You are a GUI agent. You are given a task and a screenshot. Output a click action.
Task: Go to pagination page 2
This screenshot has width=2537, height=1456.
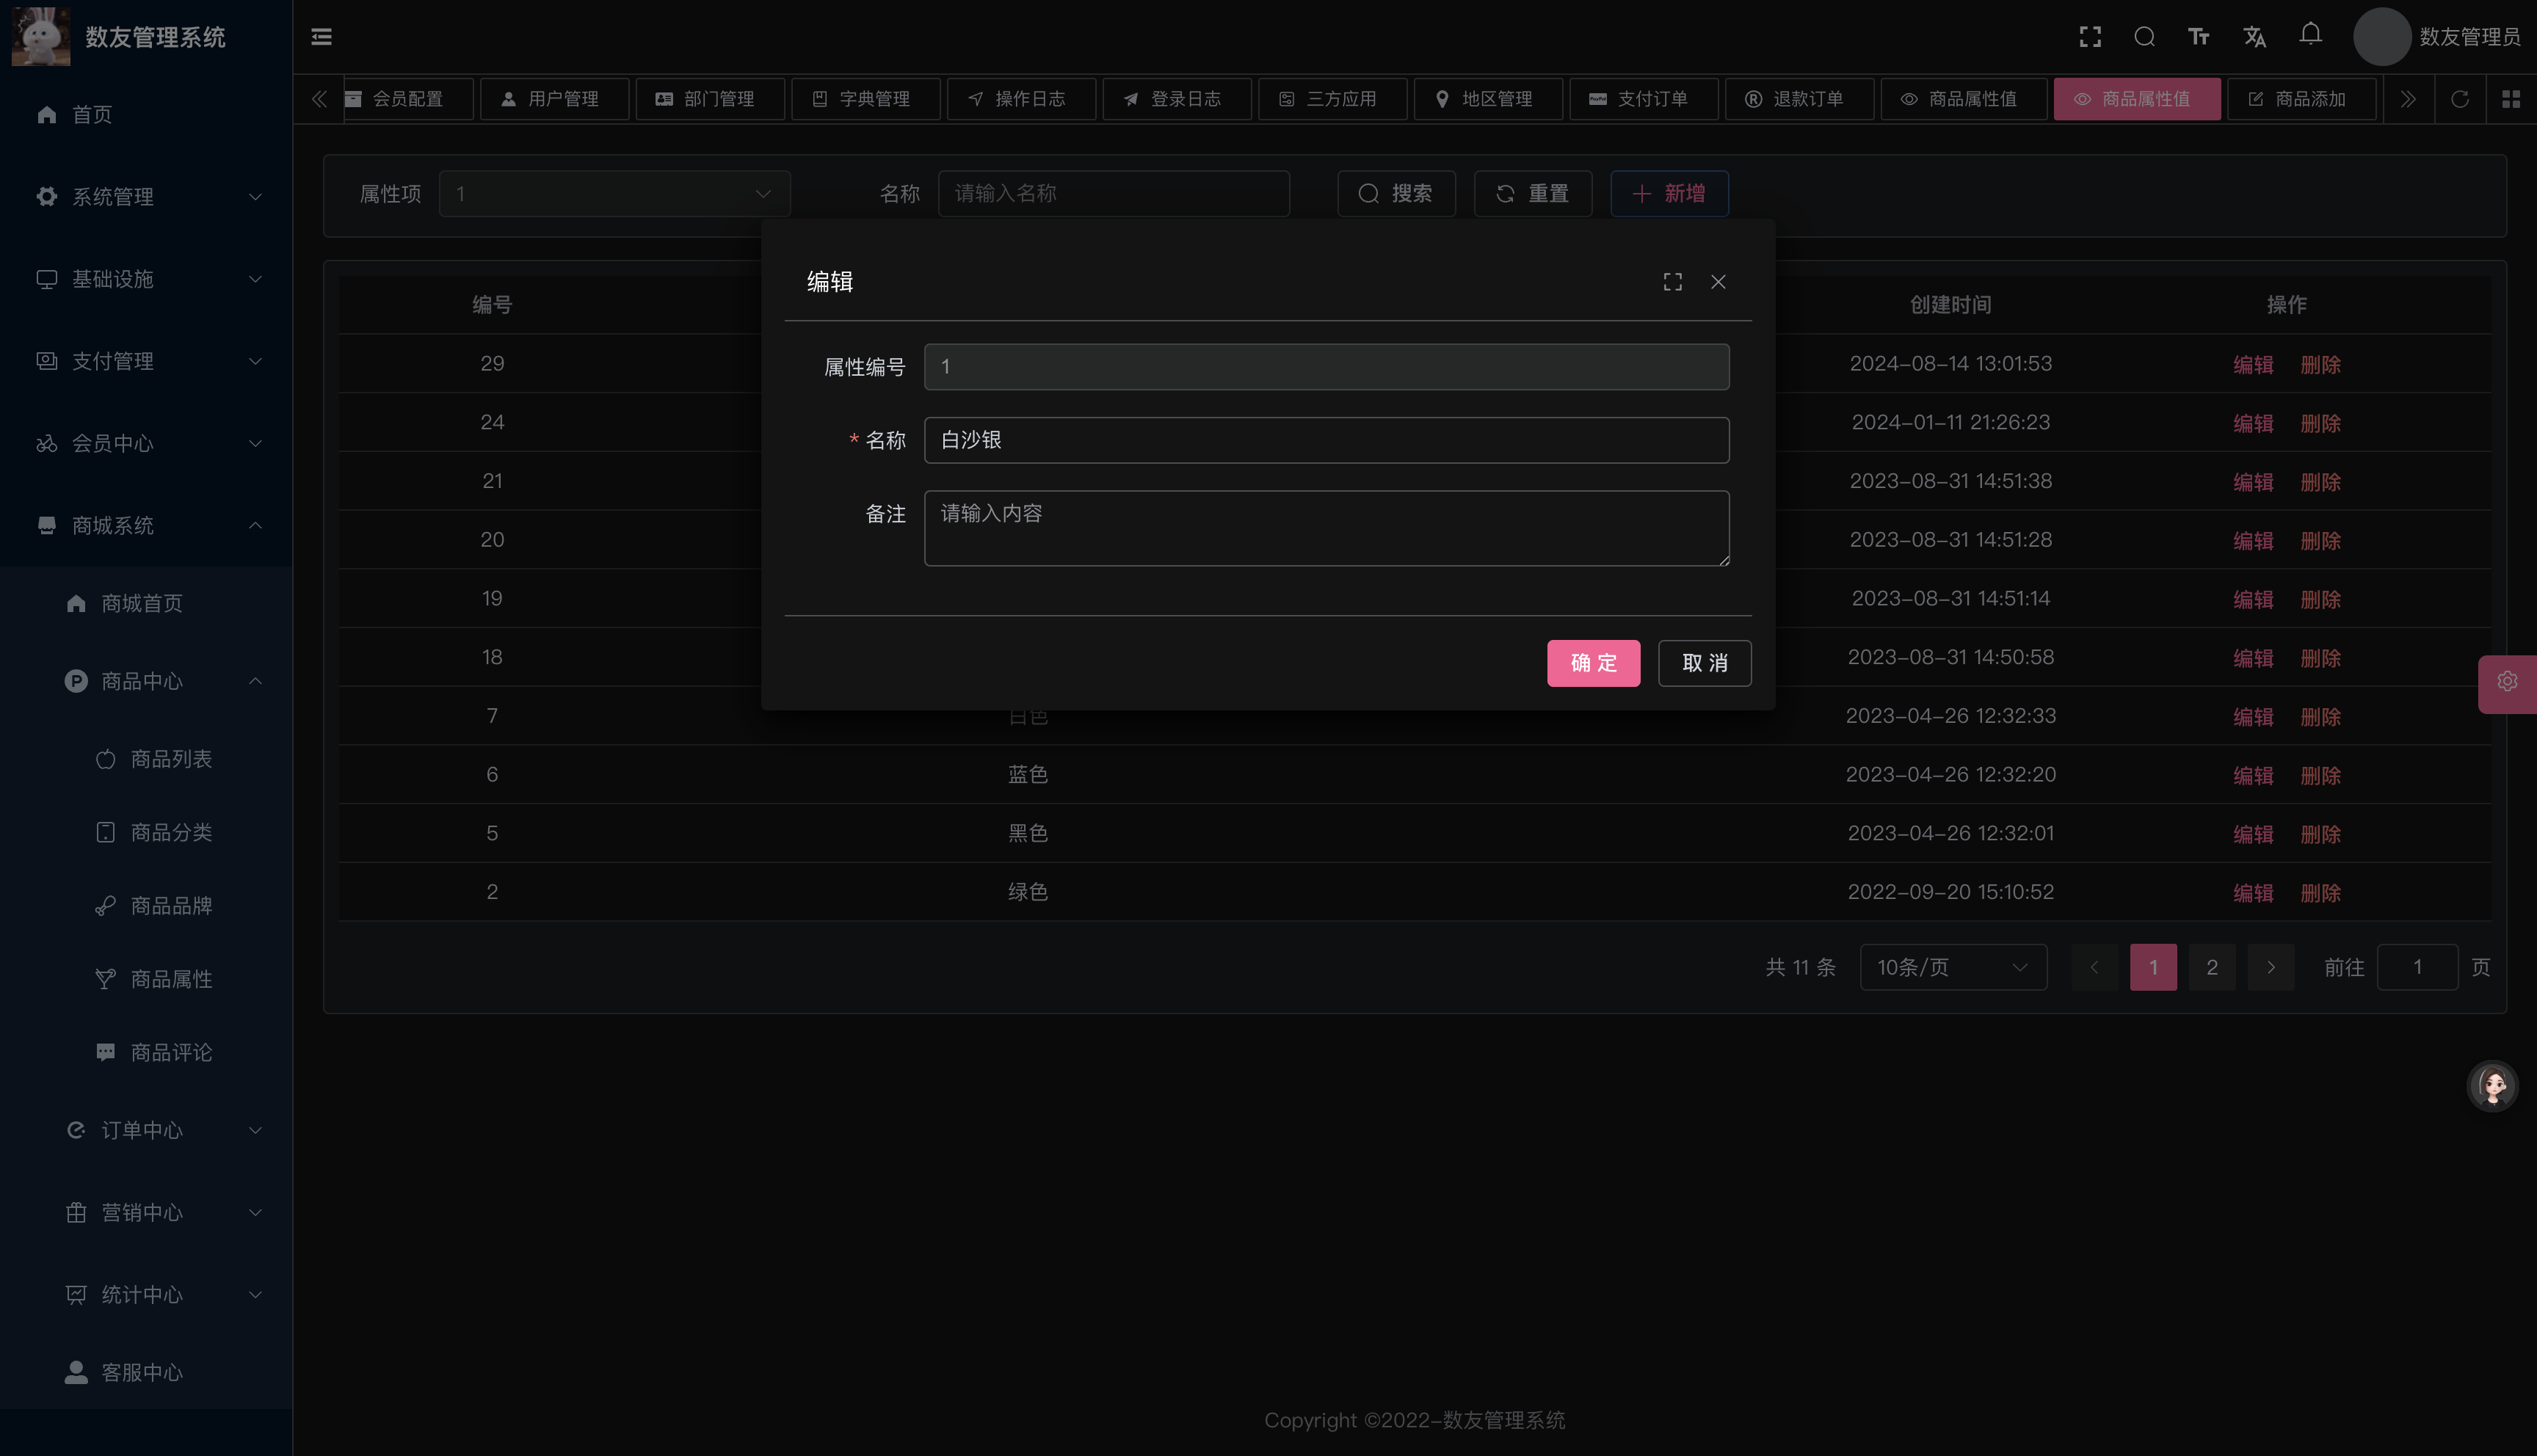coord(2212,967)
